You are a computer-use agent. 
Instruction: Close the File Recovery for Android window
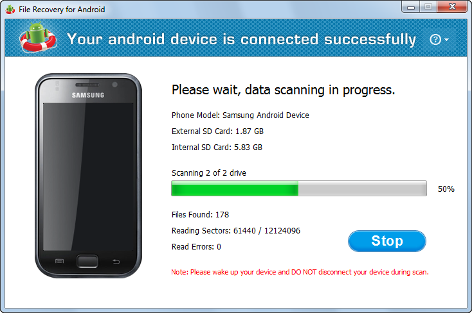pos(452,6)
